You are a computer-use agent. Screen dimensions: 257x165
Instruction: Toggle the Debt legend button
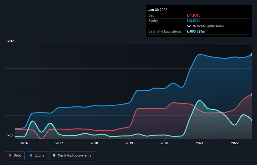click(15, 156)
